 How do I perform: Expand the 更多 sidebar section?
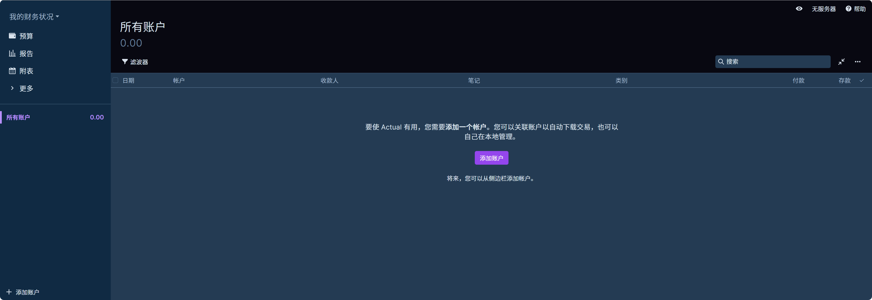coord(12,88)
